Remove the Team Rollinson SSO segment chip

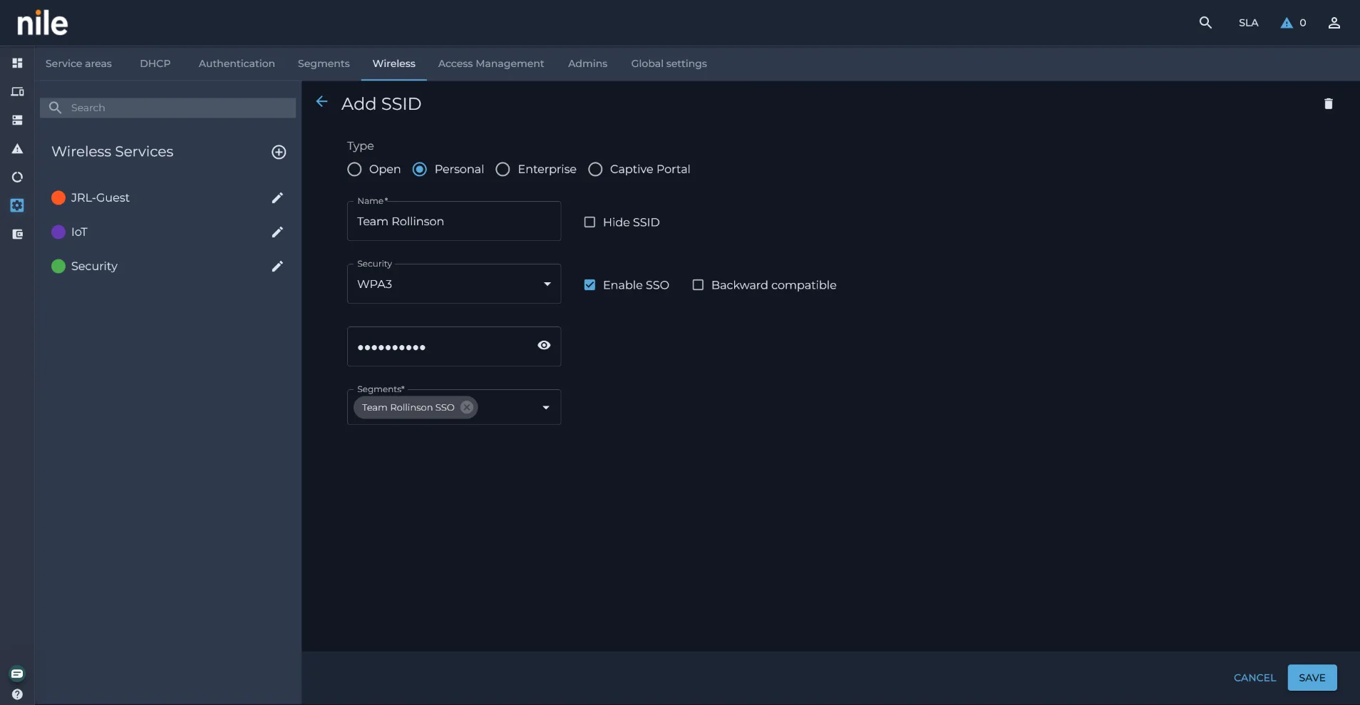pyautogui.click(x=467, y=407)
